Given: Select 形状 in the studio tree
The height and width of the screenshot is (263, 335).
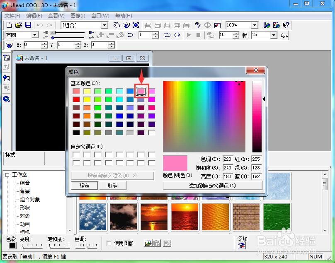Looking at the screenshot, I should tap(25, 208).
